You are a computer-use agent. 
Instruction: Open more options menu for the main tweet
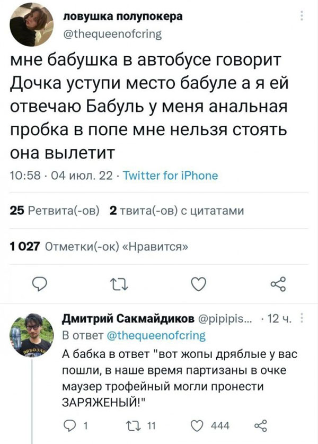coord(302,16)
